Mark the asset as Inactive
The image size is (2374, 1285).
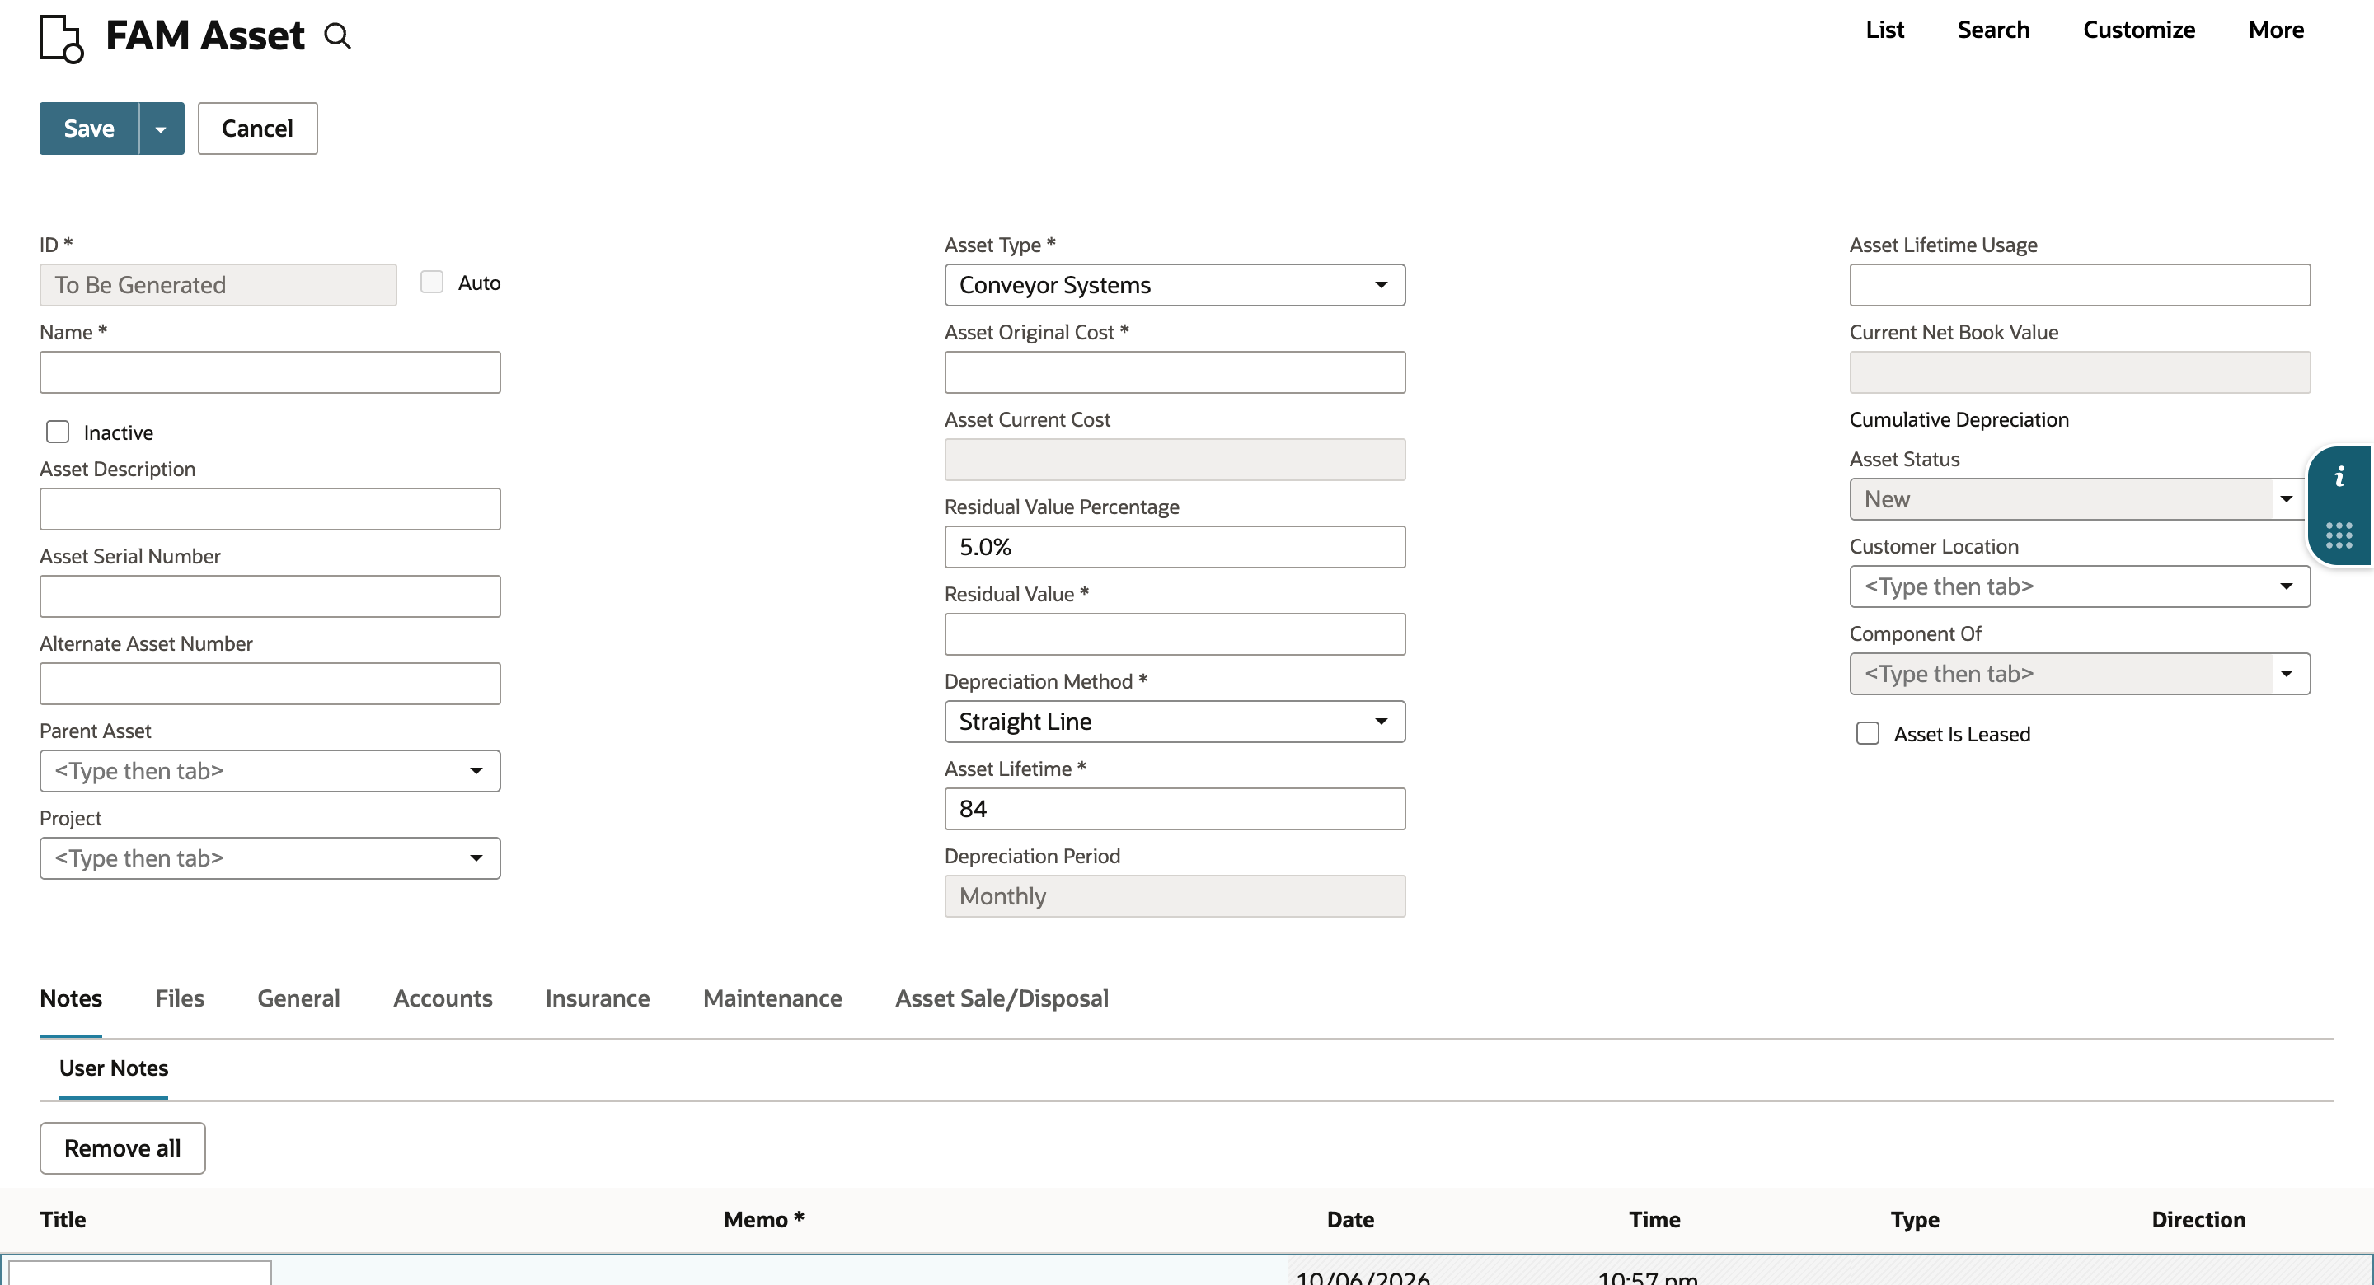coord(58,432)
